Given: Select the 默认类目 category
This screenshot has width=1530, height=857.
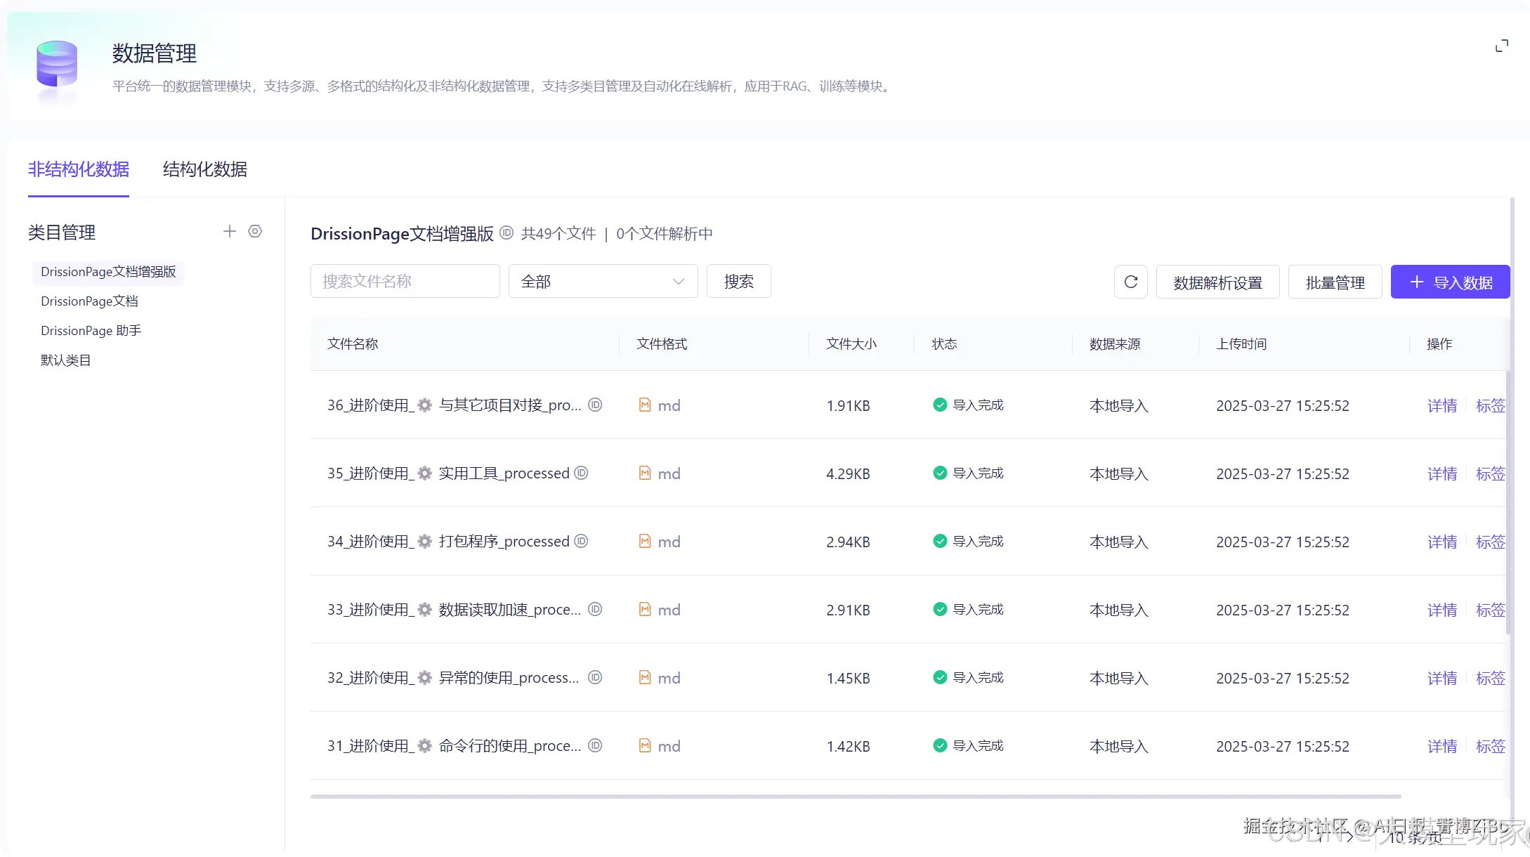Looking at the screenshot, I should coord(65,360).
